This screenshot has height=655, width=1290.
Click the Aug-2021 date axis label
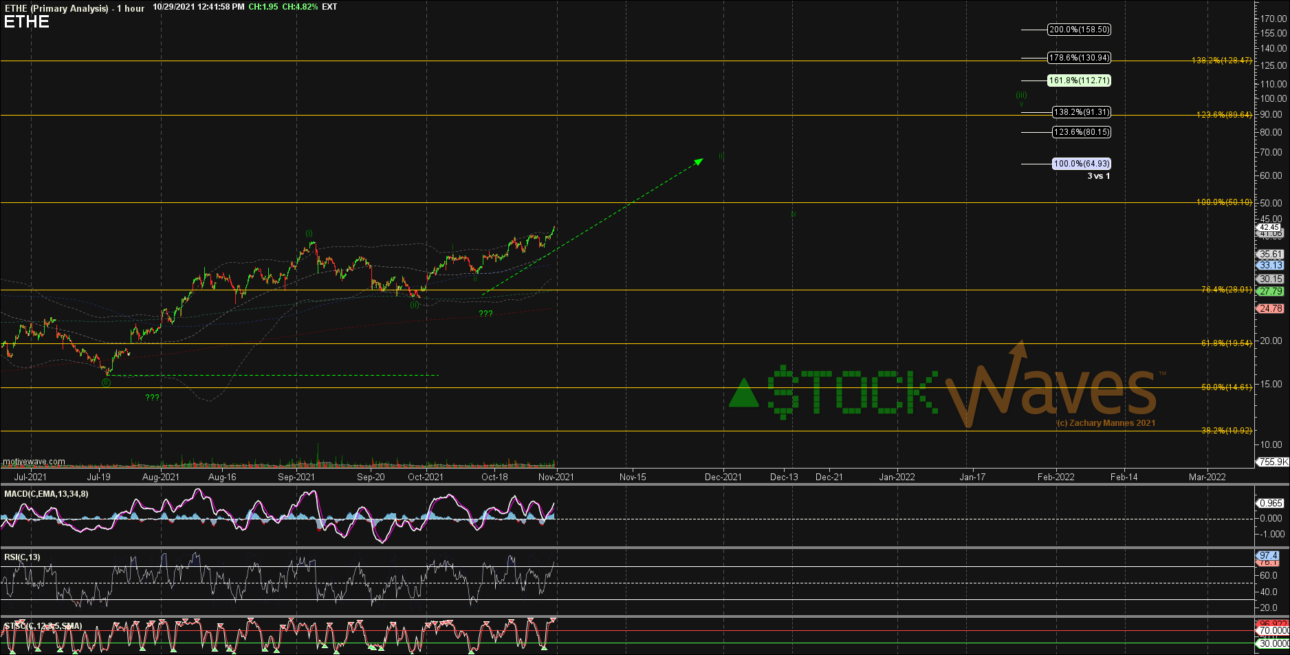click(160, 477)
